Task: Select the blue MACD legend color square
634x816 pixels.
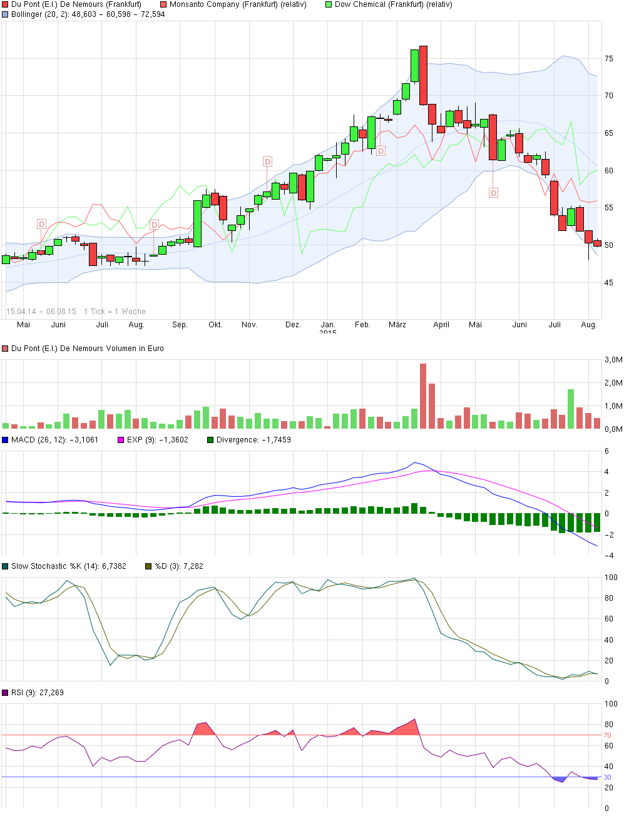Action: (6, 440)
